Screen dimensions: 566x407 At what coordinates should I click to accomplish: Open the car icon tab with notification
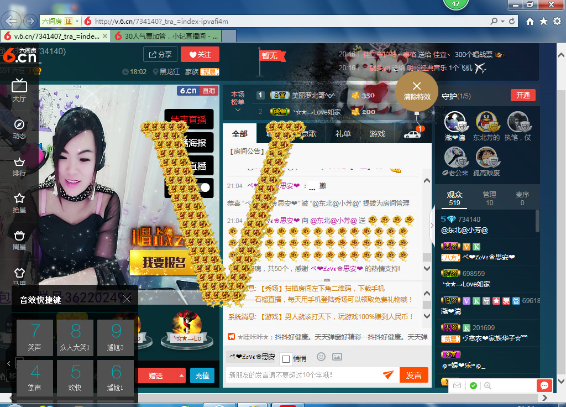(412, 134)
